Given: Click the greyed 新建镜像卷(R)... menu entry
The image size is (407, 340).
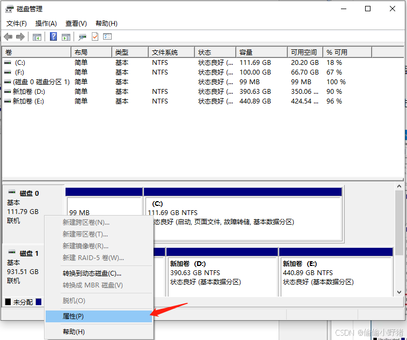Looking at the screenshot, I should (x=99, y=246).
